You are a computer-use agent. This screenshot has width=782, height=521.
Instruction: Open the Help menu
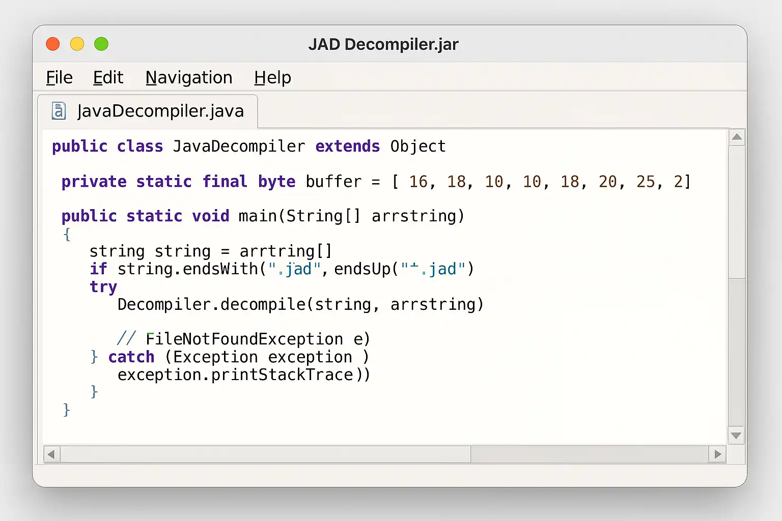[x=272, y=78]
